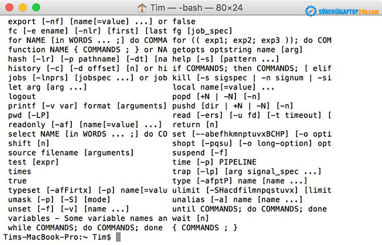Click the block cursor after the prompt

tap(118, 237)
